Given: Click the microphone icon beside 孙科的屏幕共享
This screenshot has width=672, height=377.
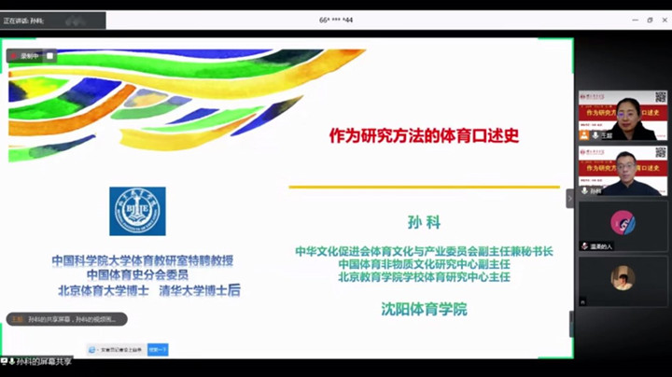Looking at the screenshot, I should coord(12,361).
